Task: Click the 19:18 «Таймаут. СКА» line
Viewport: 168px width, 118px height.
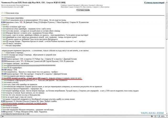Action: pyautogui.click(x=9, y=70)
